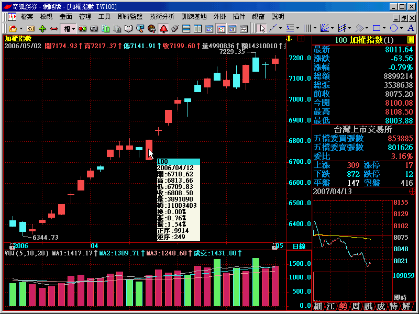The width and height of the screenshot is (419, 314).
Task: Expand the retracement lines tool dropdown arrow
Action: coord(297,28)
